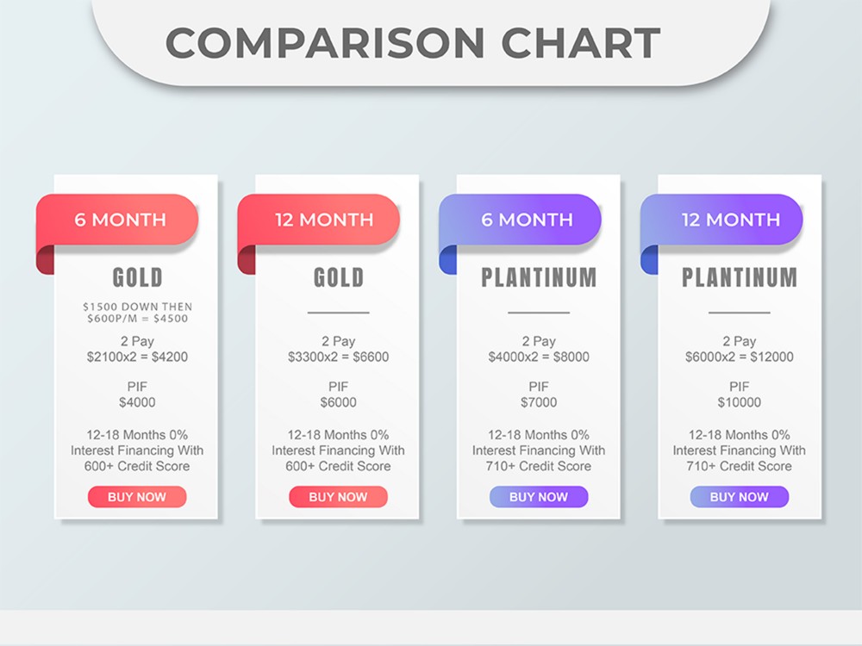Click the 2 Pay $3300x2 = $6600 text
The height and width of the screenshot is (646, 862).
click(339, 349)
